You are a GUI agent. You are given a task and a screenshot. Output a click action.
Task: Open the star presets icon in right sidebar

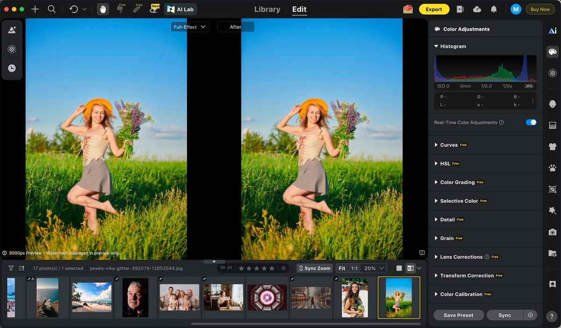pyautogui.click(x=553, y=284)
